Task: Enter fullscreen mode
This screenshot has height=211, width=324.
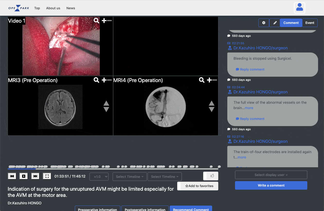Action: pos(47,176)
